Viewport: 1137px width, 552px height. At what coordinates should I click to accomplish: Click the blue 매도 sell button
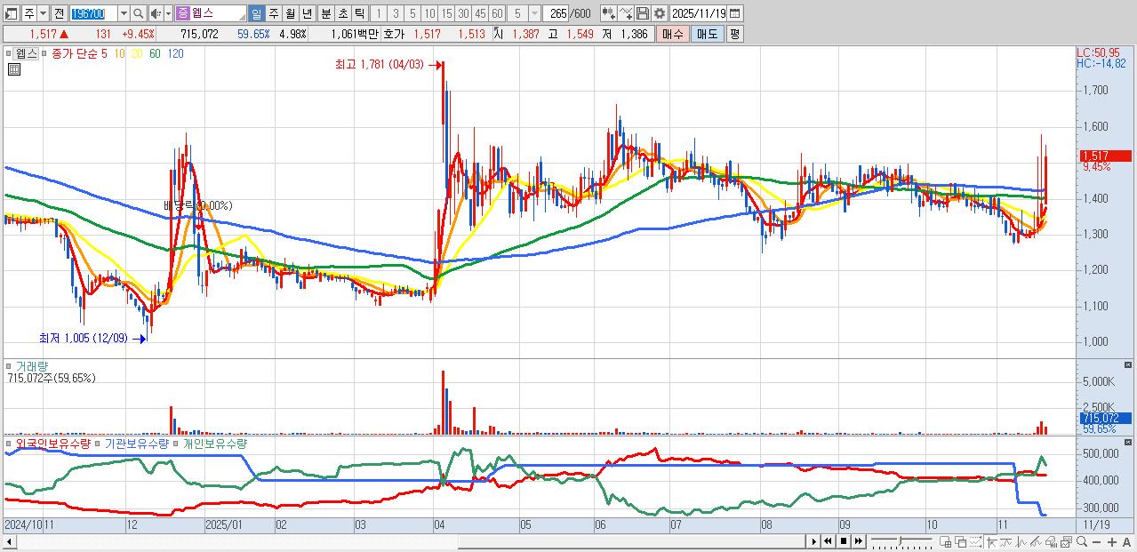pyautogui.click(x=707, y=34)
